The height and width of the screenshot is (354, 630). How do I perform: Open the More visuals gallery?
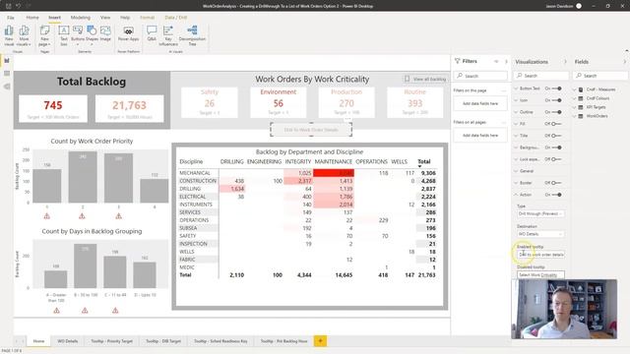(24, 35)
